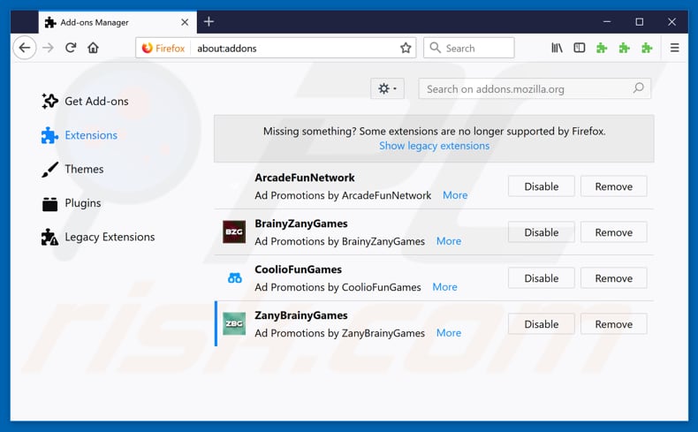Click the second green extension puzzle icon

tap(625, 48)
